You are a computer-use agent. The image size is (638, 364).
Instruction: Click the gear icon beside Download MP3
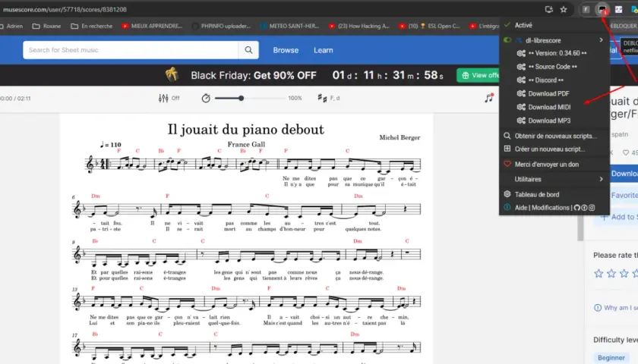click(521, 121)
